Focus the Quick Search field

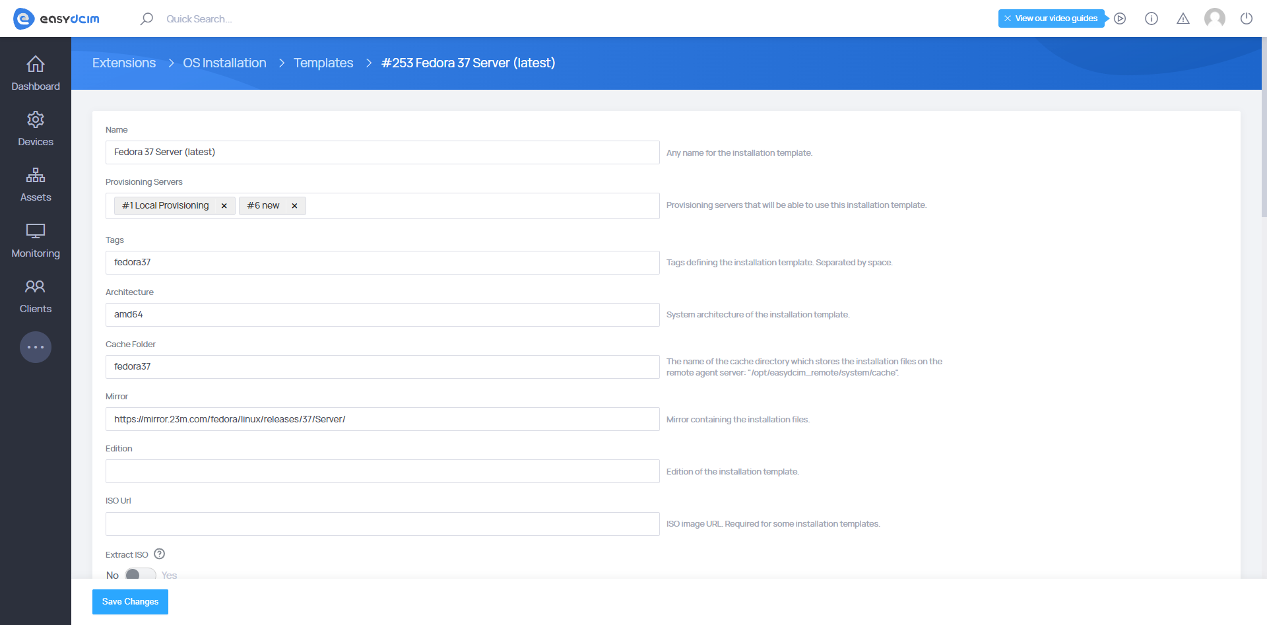(199, 18)
